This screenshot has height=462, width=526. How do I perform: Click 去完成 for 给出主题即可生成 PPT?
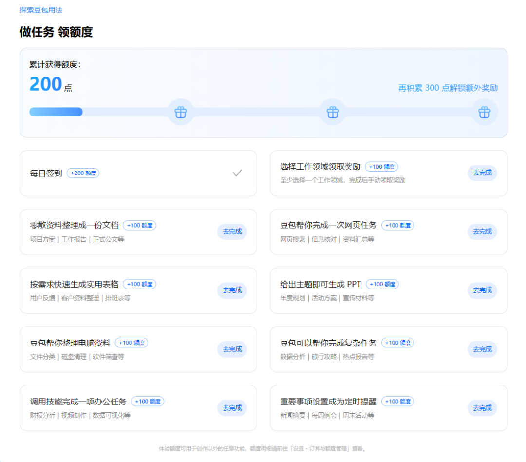click(x=482, y=290)
